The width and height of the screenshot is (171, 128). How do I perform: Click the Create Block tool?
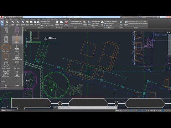(x=13, y=23)
